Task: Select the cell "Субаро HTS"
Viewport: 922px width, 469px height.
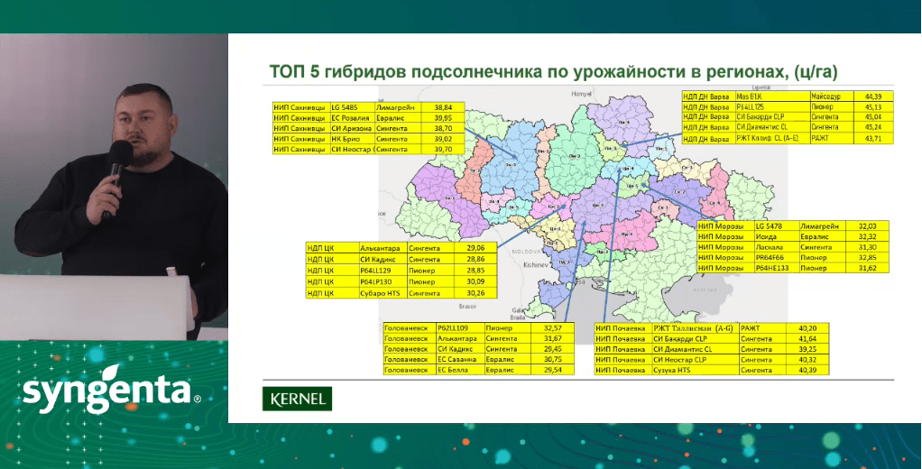Action: pos(383,293)
